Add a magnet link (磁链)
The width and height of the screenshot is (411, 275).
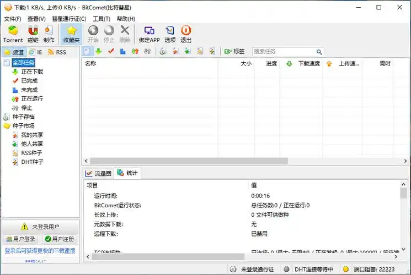point(33,34)
